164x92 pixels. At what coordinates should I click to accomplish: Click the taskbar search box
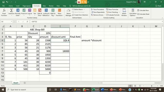[x=26, y=90]
